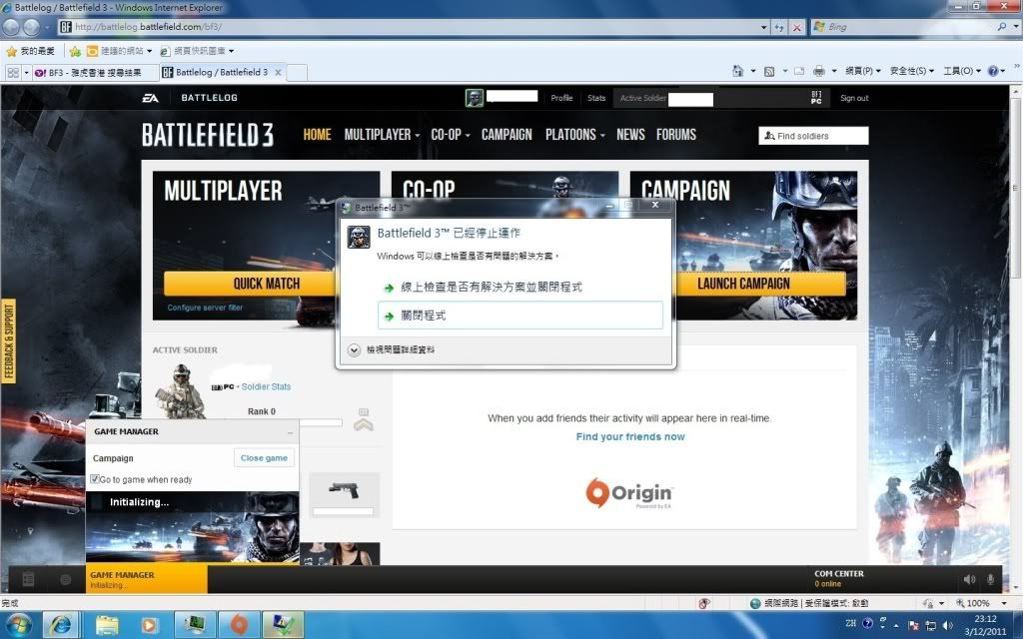Click the Internet Explorer taskbar icon

61,625
